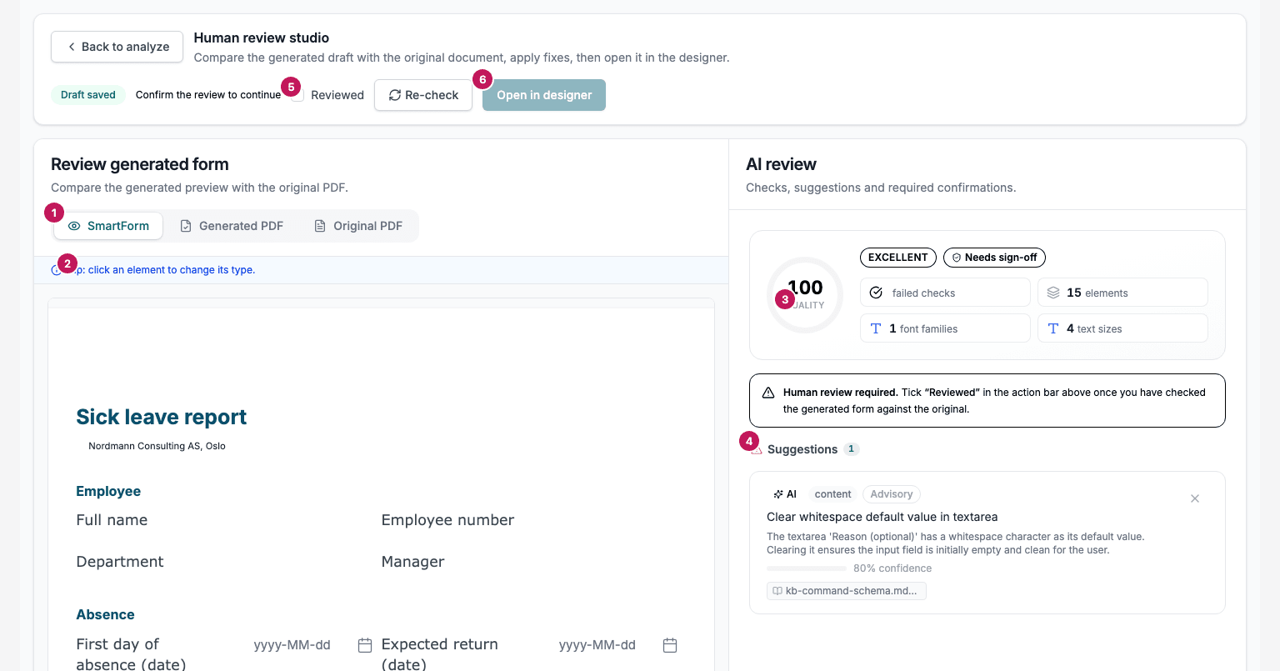Click the EXCELLENT quality badge
The image size is (1280, 671).
(x=897, y=258)
